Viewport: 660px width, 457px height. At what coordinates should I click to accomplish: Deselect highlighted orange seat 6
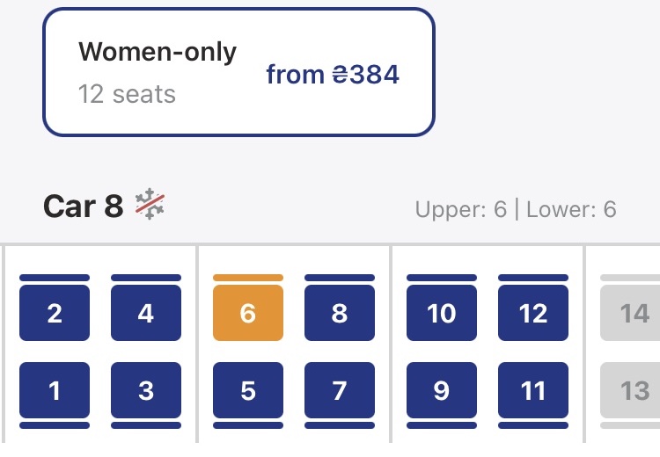(248, 313)
